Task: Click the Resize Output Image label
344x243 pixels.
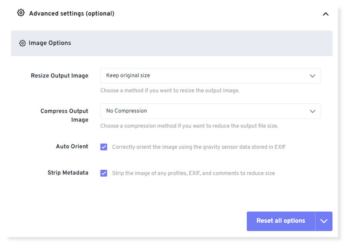Action: [x=59, y=76]
